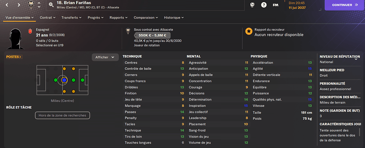Screen dimensions: 365x148
Task: Switch to the Historique tab
Action: click(x=174, y=18)
